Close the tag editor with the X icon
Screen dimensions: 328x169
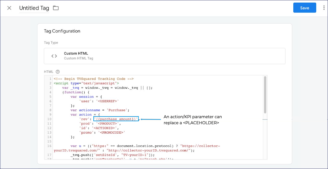click(x=9, y=8)
